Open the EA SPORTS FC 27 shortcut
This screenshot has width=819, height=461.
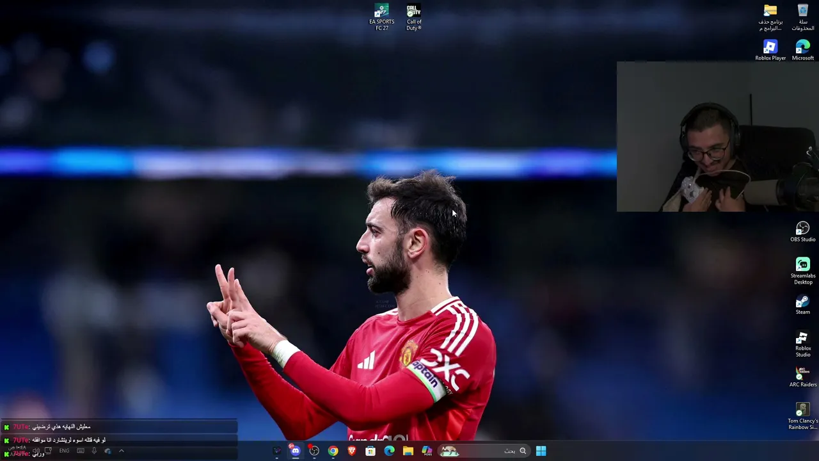[x=381, y=17]
